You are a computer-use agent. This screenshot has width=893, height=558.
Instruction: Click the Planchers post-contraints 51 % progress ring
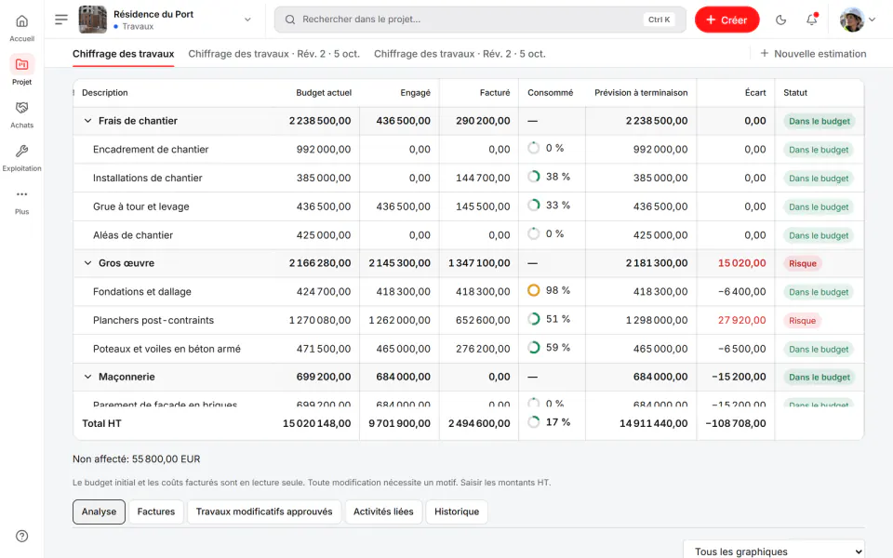(x=534, y=319)
